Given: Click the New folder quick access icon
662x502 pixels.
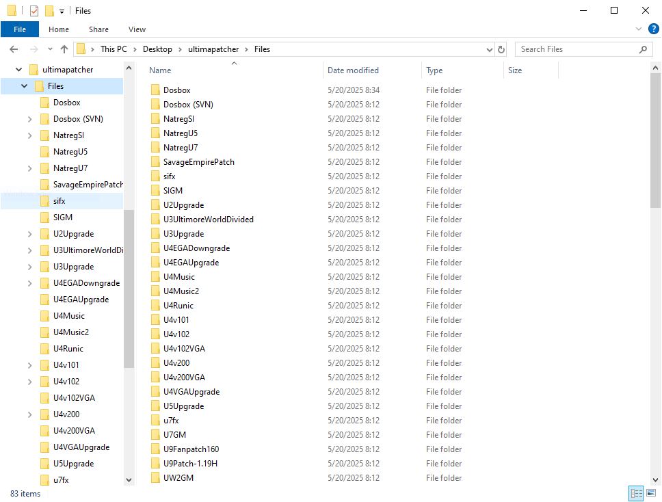Looking at the screenshot, I should pos(49,10).
